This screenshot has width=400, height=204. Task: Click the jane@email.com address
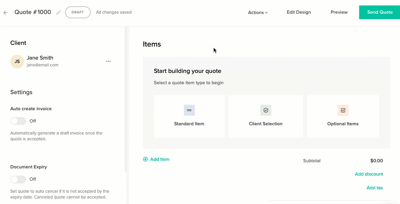[43, 65]
